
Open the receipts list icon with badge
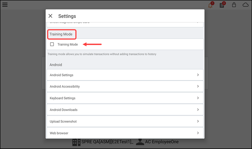click(222, 5)
